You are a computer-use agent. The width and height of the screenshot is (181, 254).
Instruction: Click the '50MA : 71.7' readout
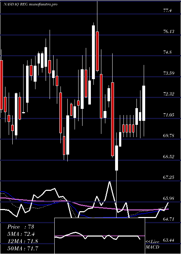22,248
